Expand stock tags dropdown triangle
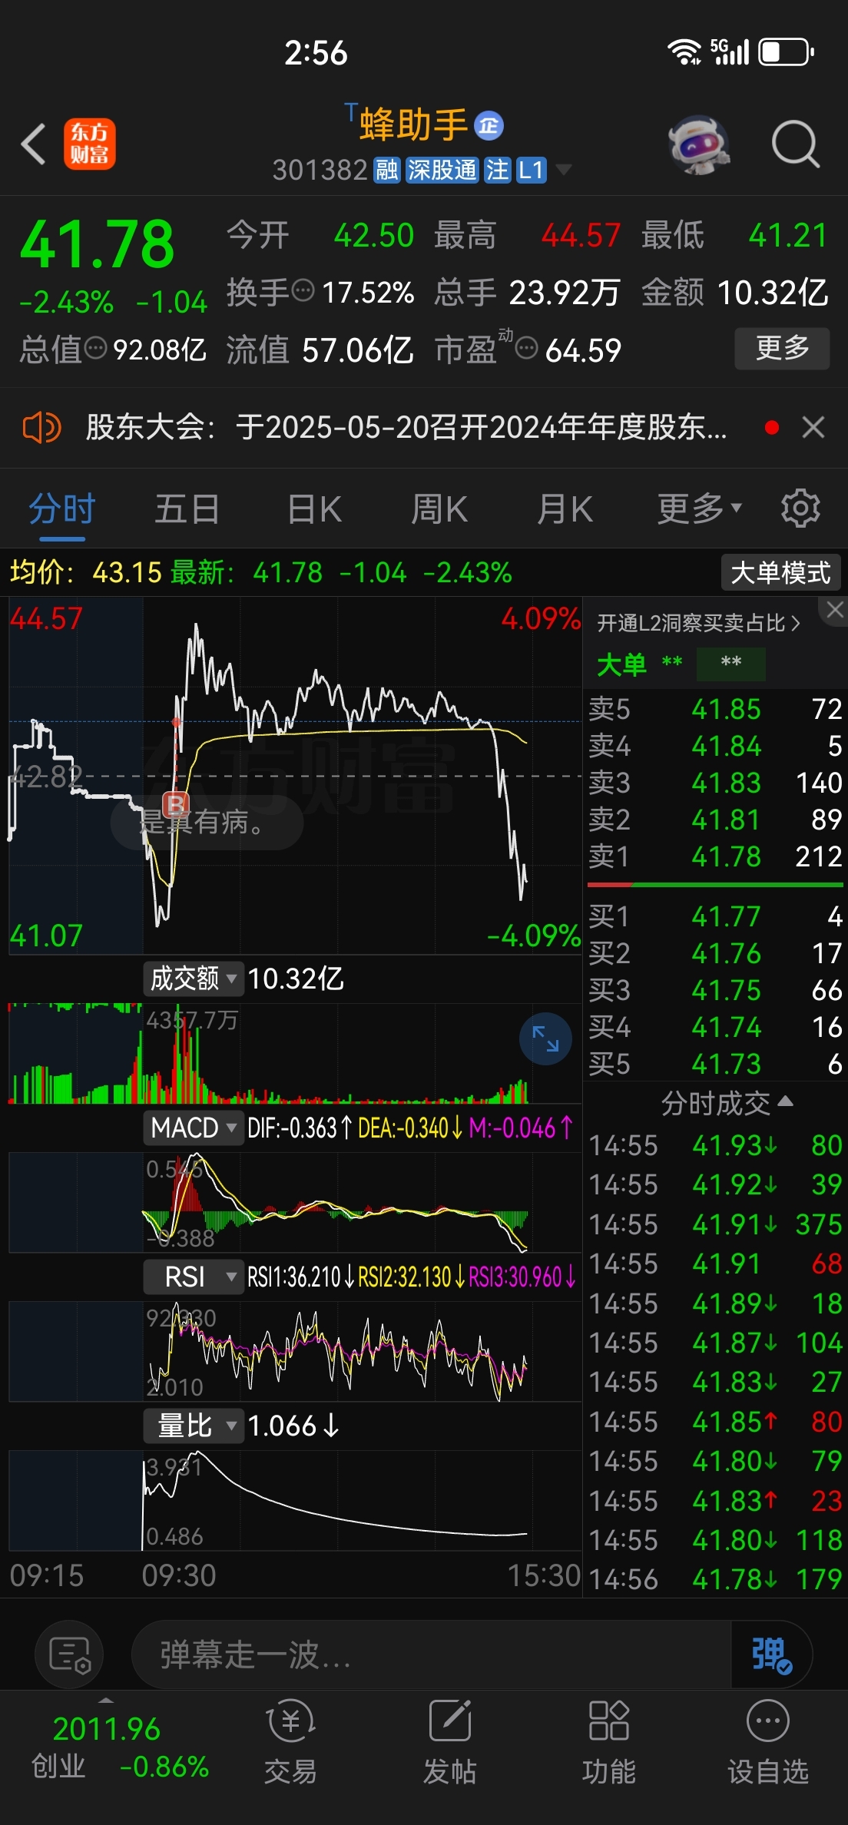Viewport: 848px width, 1825px height. pos(563,170)
